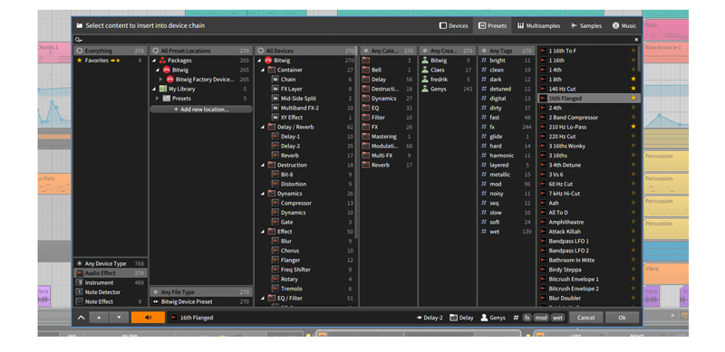This screenshot has height=352, width=725.
Task: Collapse the Destruction device group
Action: tap(262, 165)
